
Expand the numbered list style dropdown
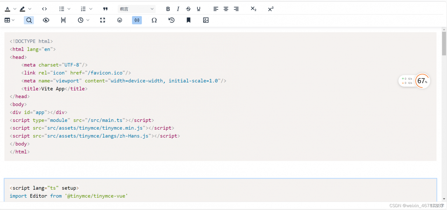91,9
